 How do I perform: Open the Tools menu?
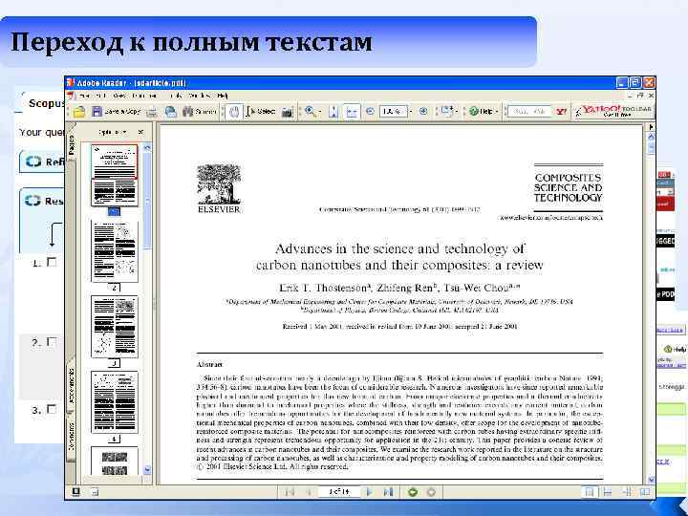[177, 96]
